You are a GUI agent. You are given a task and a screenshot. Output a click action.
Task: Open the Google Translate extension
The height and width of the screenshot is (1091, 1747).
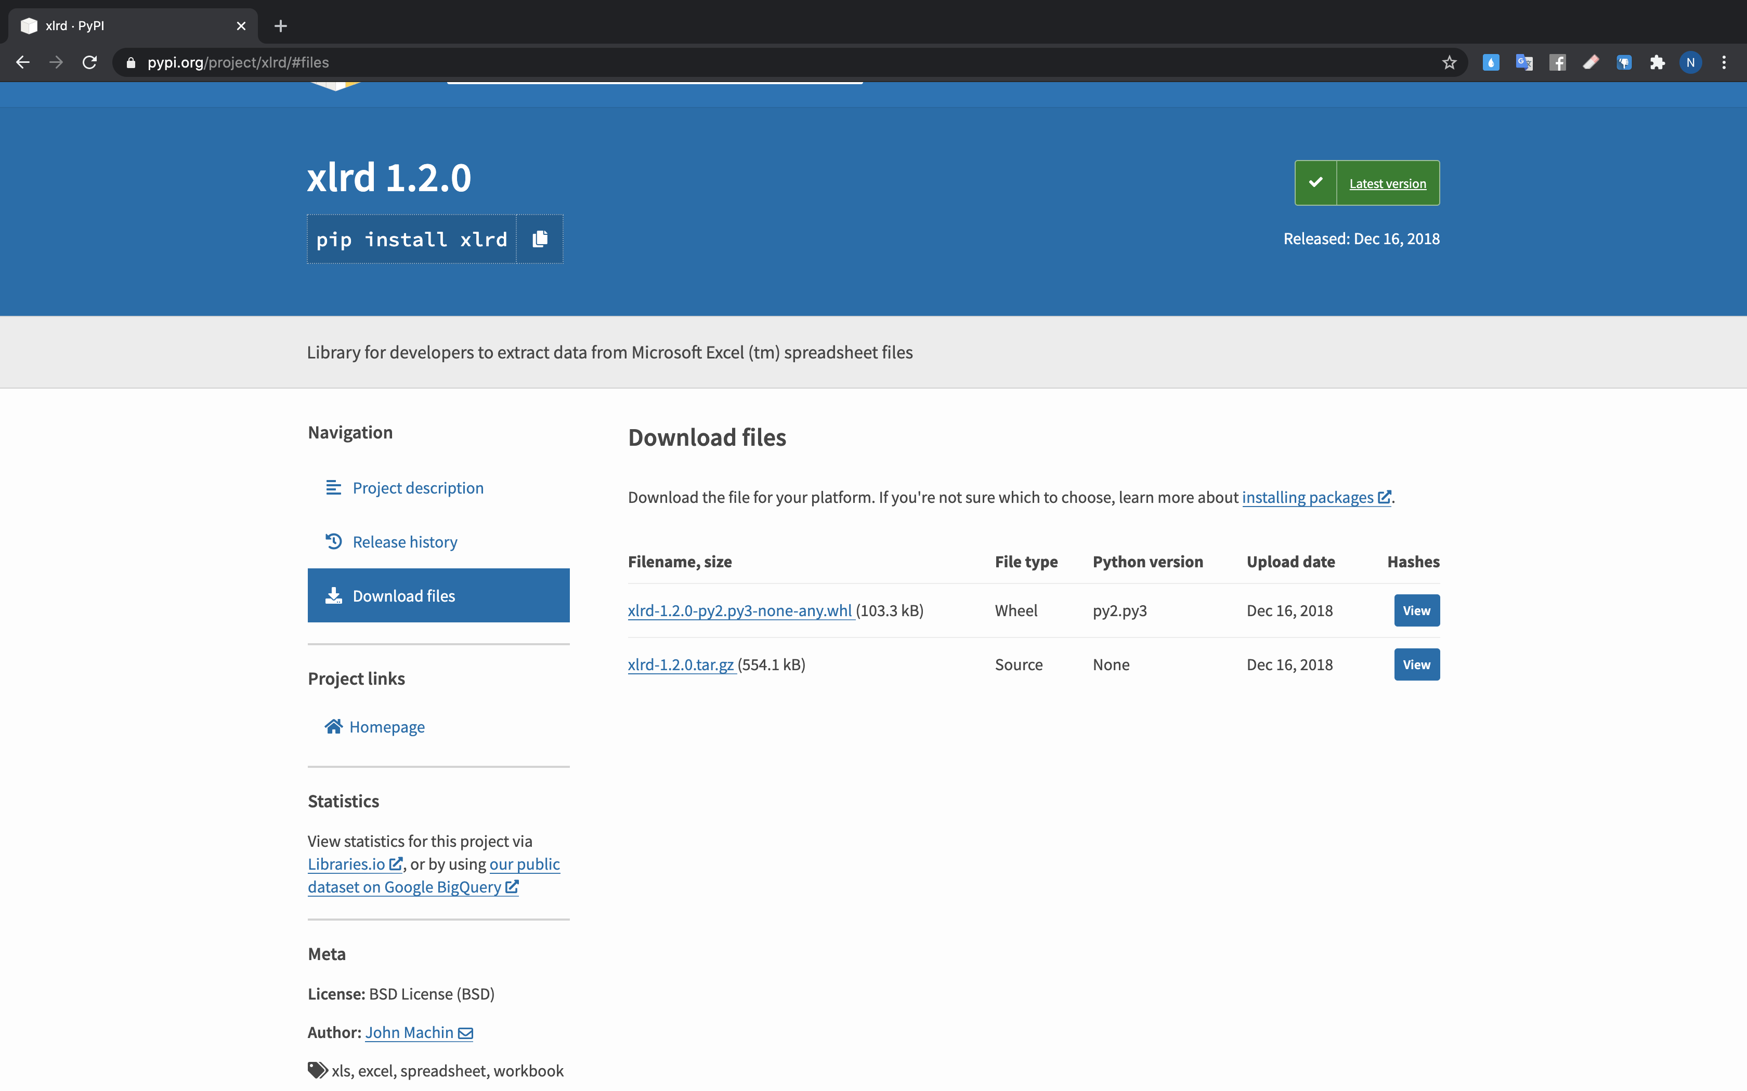(x=1524, y=63)
